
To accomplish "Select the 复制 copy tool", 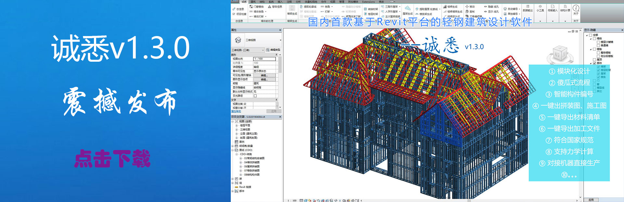I will click(x=470, y=11).
